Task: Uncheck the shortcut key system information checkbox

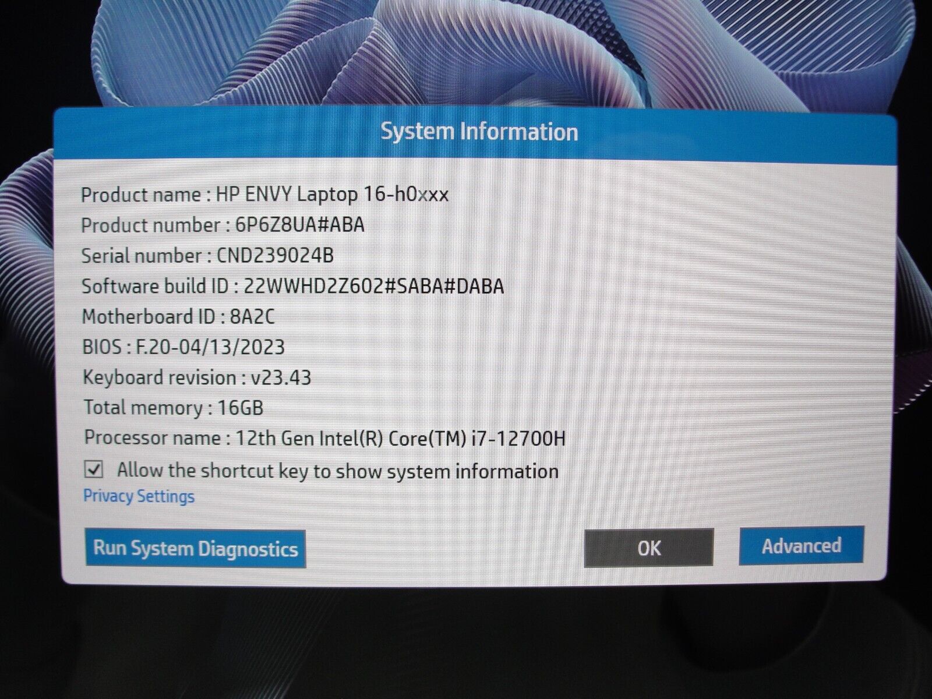Action: 94,469
